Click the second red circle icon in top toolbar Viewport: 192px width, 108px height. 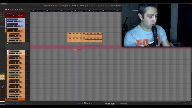56,6
